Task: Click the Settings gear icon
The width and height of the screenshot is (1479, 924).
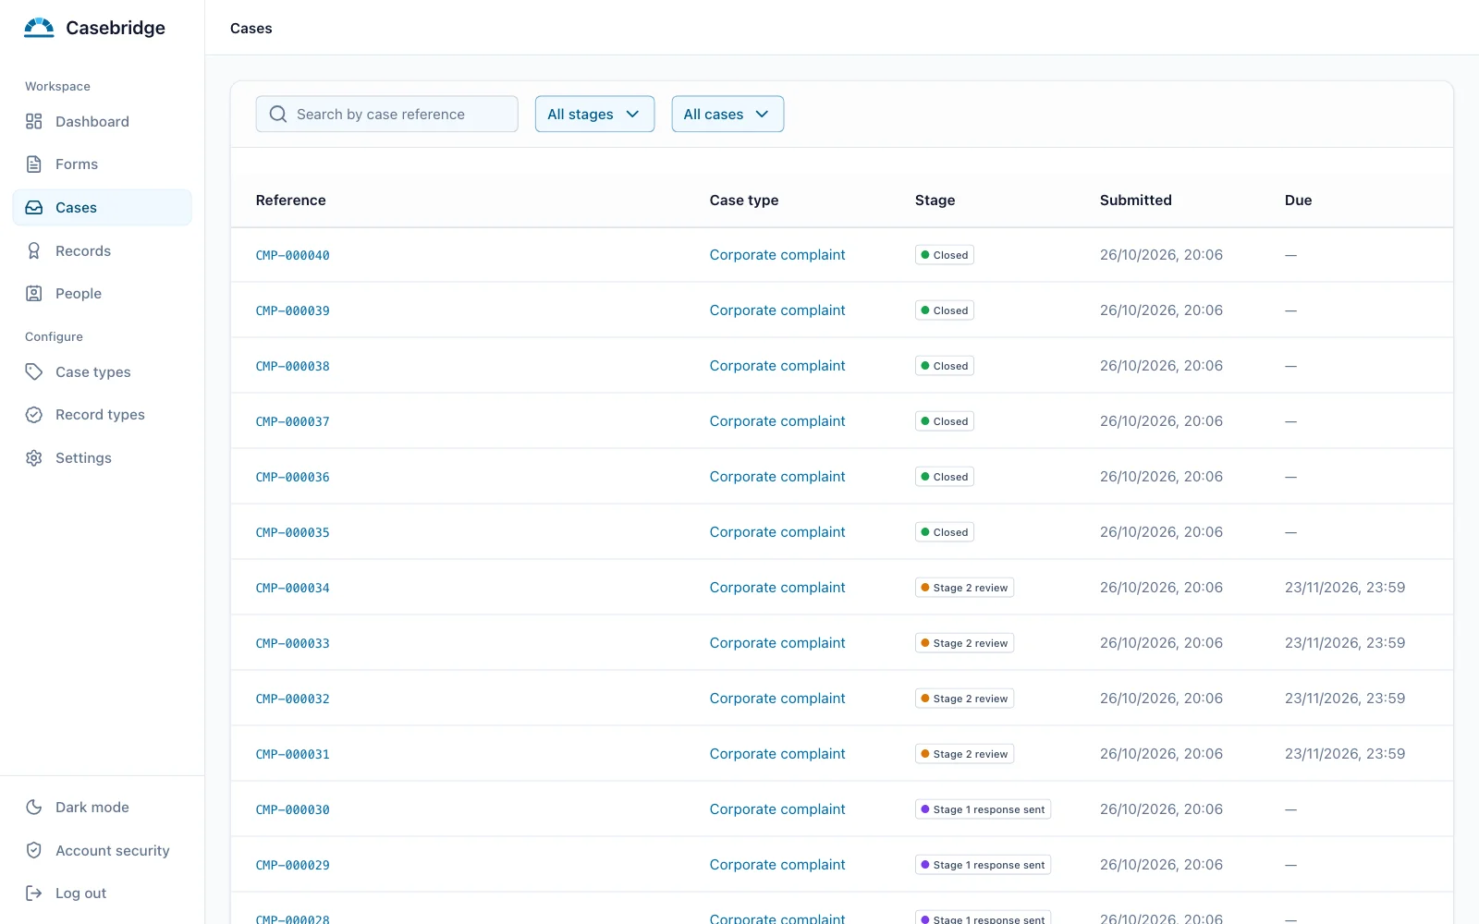Action: (x=34, y=458)
